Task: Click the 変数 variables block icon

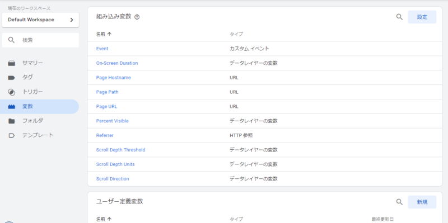Action: click(11, 107)
